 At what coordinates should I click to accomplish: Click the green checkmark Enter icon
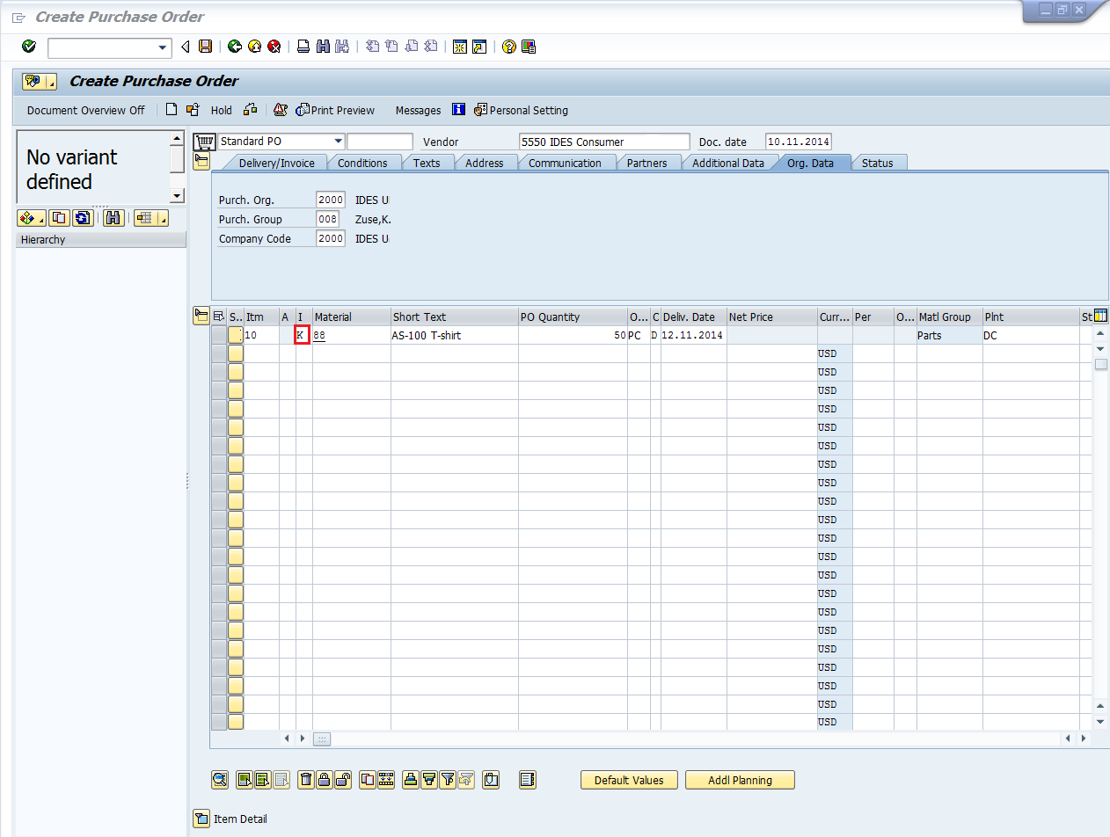[x=29, y=47]
